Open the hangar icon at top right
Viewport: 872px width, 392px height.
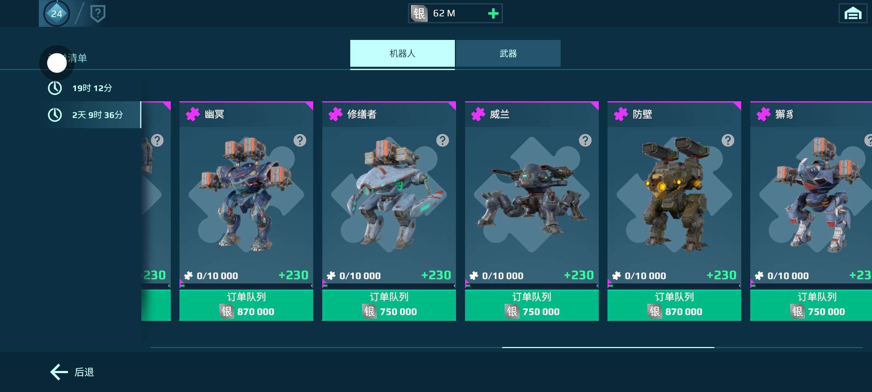pos(853,13)
